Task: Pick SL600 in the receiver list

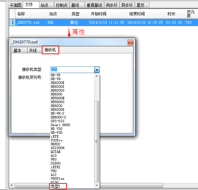Action: (72, 163)
